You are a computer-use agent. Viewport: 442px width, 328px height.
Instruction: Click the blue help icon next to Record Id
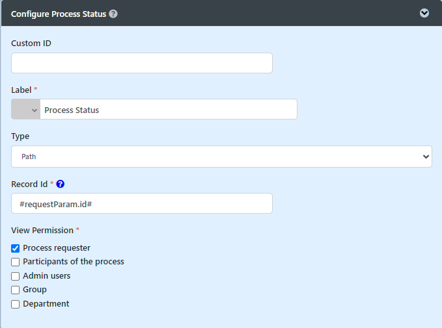(61, 184)
